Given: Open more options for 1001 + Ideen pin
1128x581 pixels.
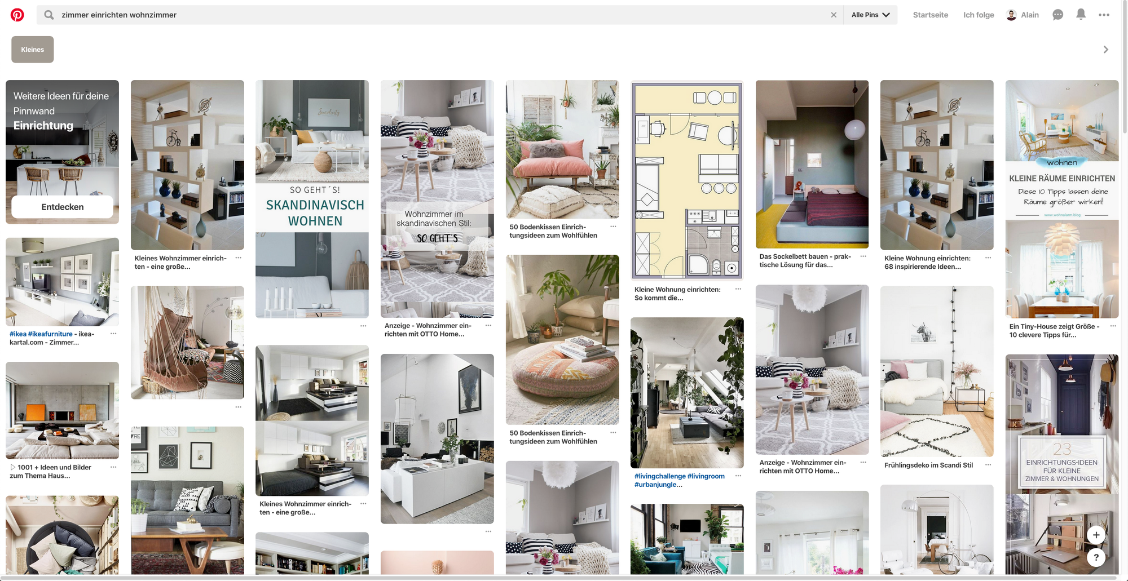Looking at the screenshot, I should (113, 467).
